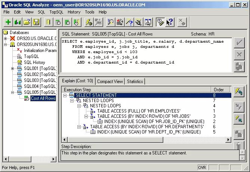Click the lightning with curved return arrow icon

pos(239,92)
